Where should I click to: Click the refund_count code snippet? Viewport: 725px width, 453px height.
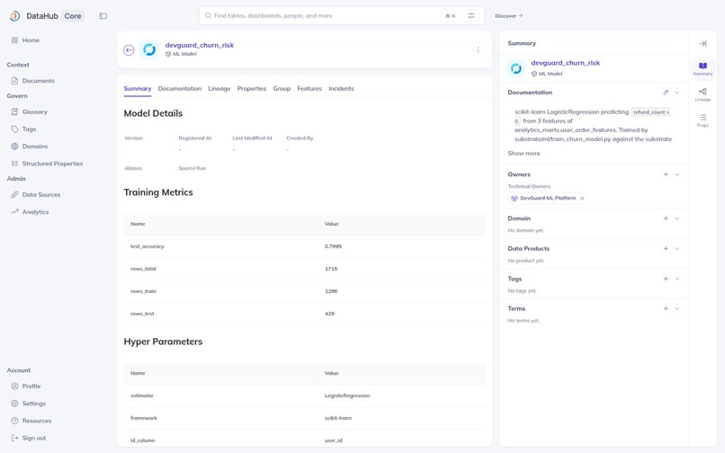651,111
